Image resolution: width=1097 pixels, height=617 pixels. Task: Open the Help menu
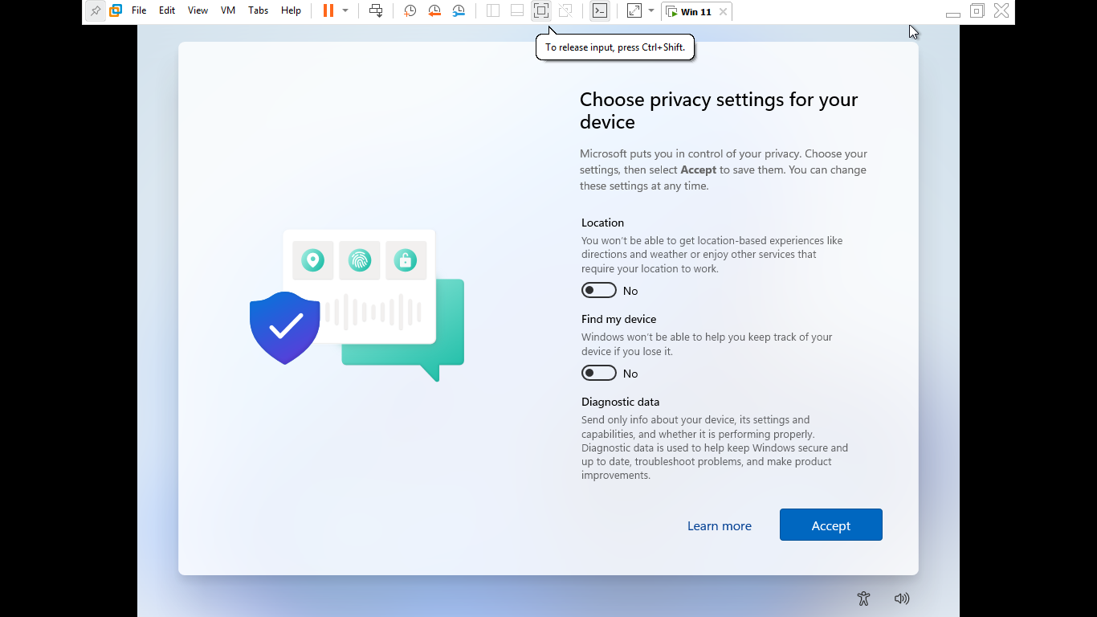pyautogui.click(x=292, y=11)
